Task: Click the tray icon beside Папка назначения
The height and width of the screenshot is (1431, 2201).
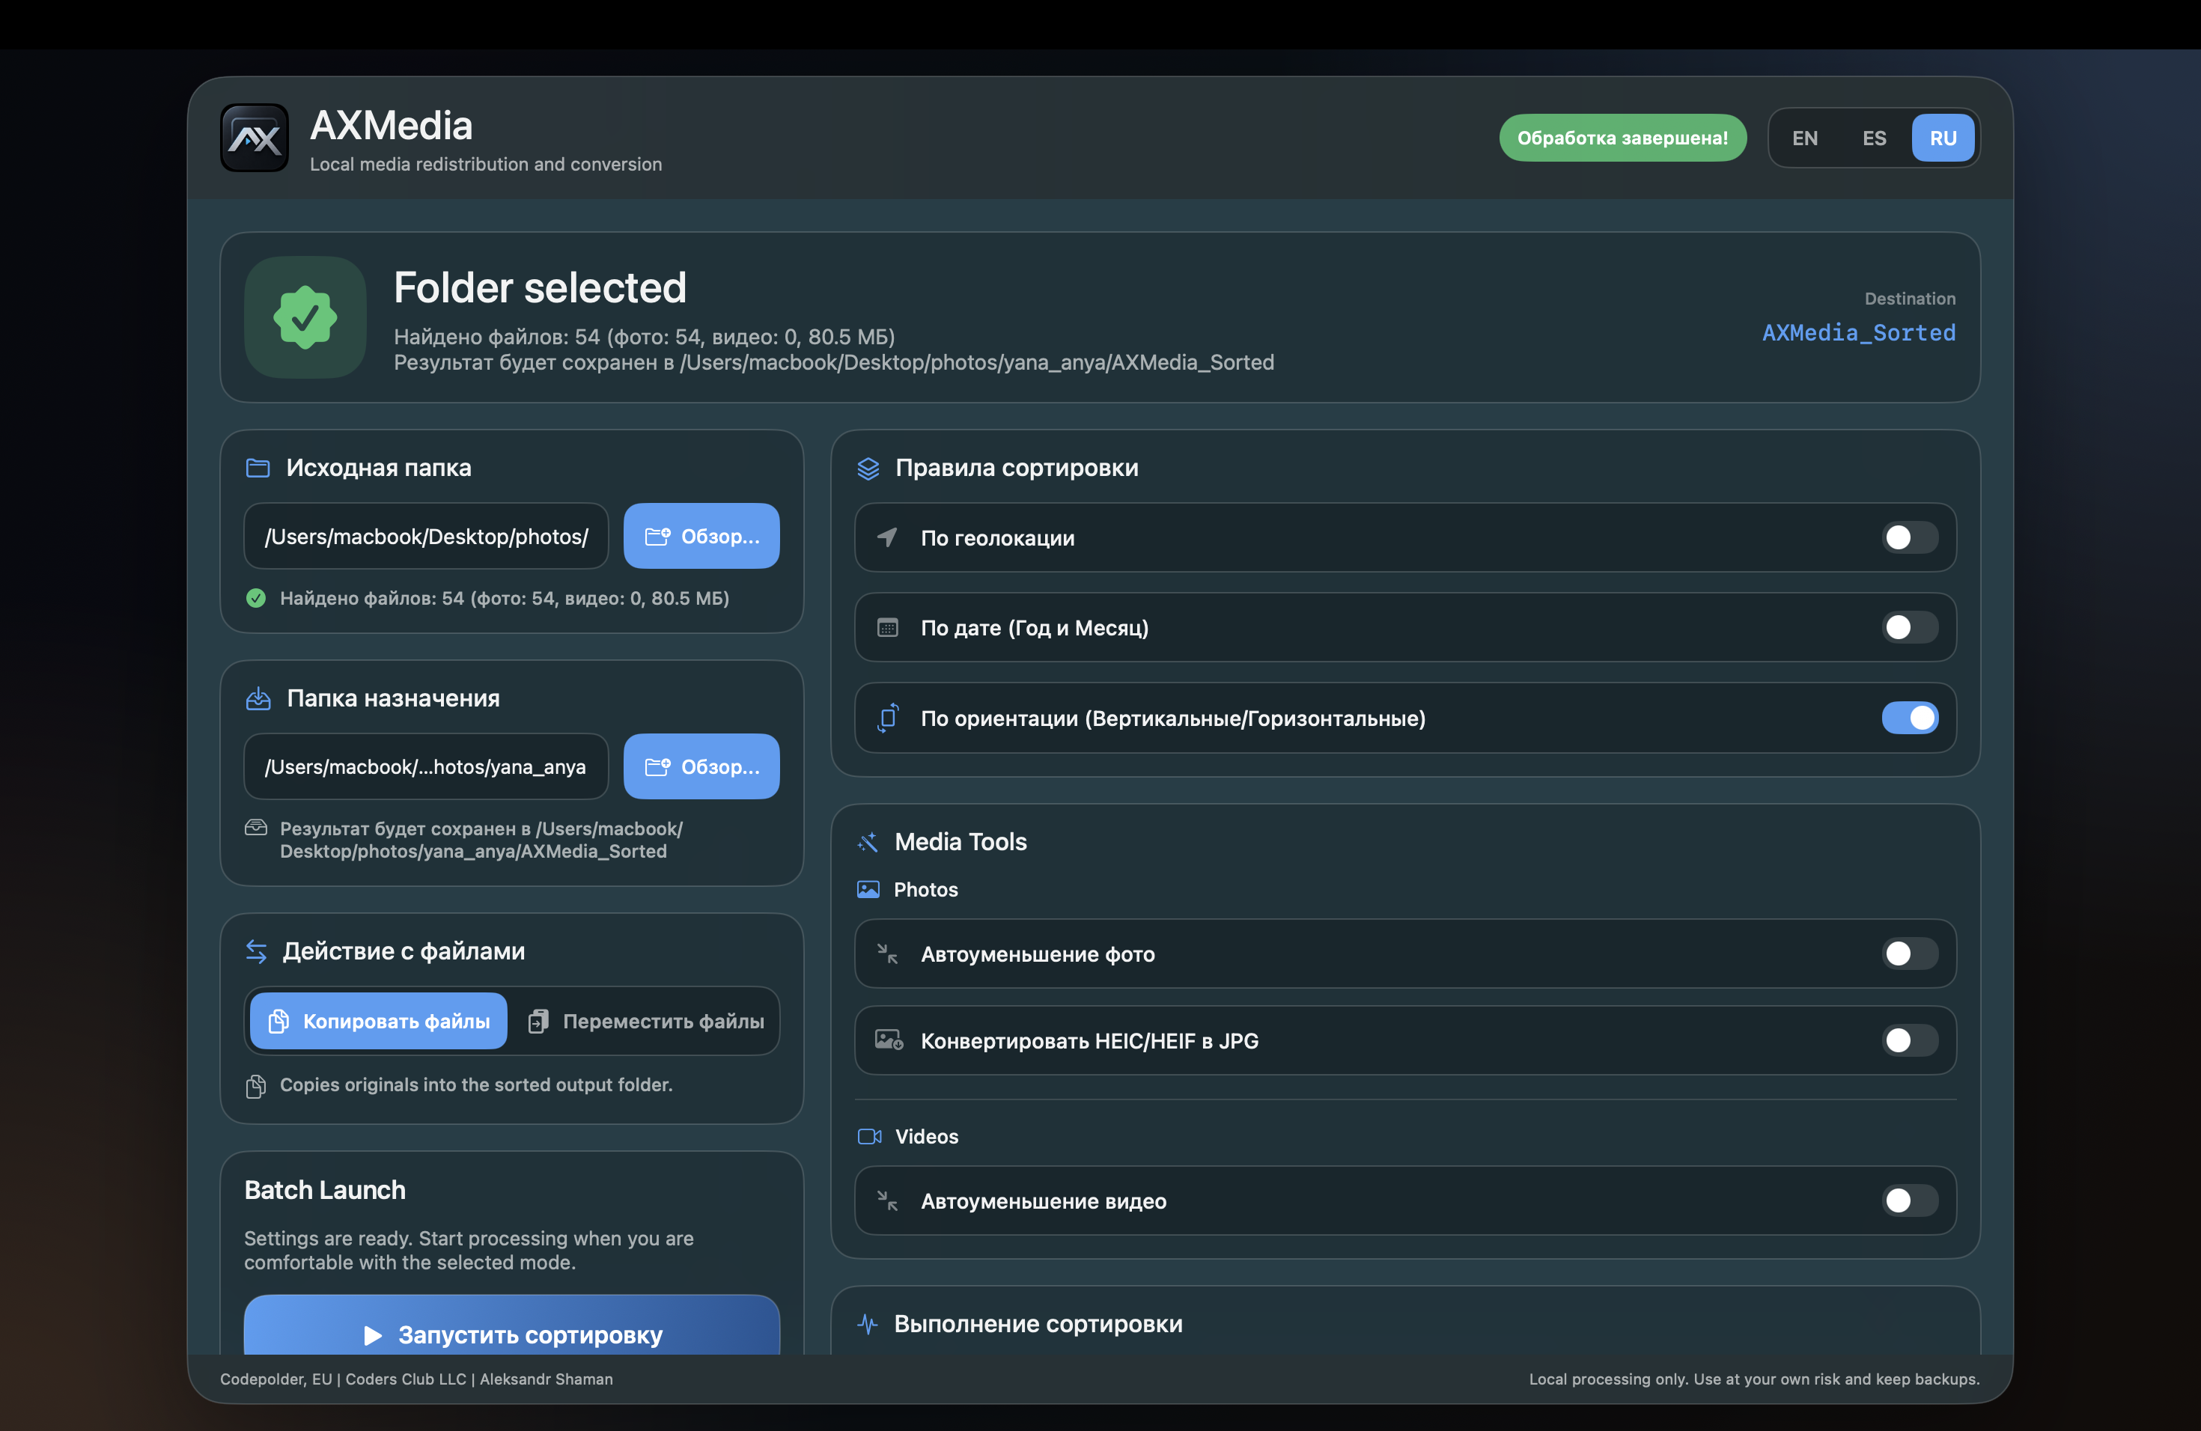Action: click(x=258, y=698)
